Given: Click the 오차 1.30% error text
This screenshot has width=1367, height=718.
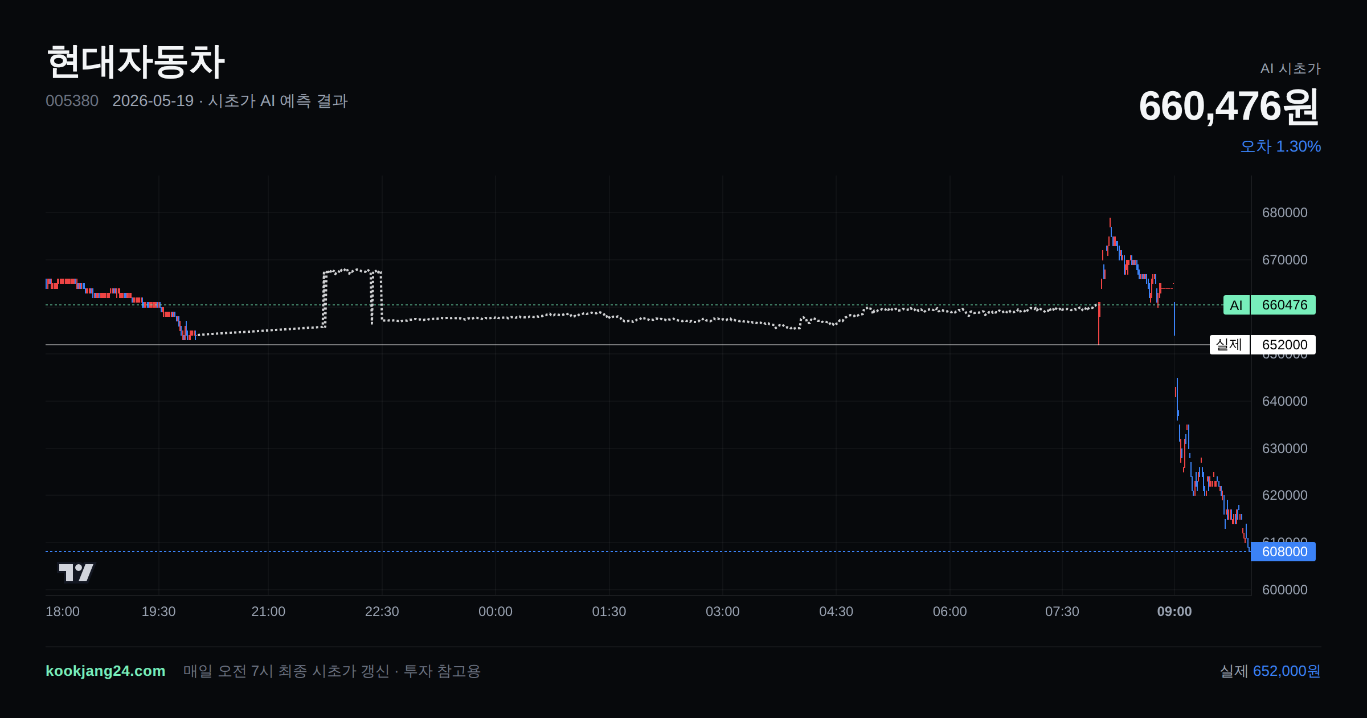Looking at the screenshot, I should (x=1280, y=146).
